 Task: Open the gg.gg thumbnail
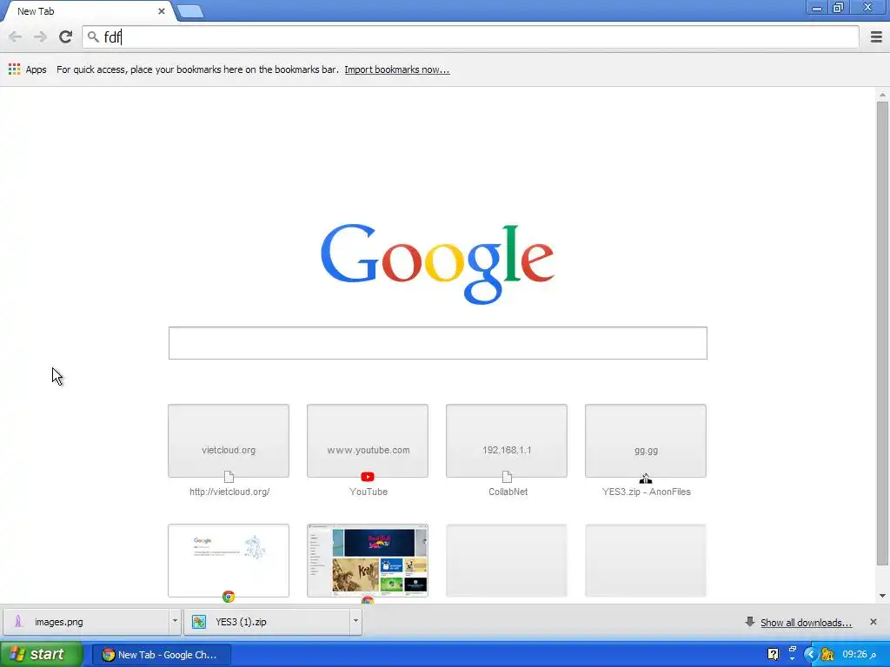(x=646, y=440)
